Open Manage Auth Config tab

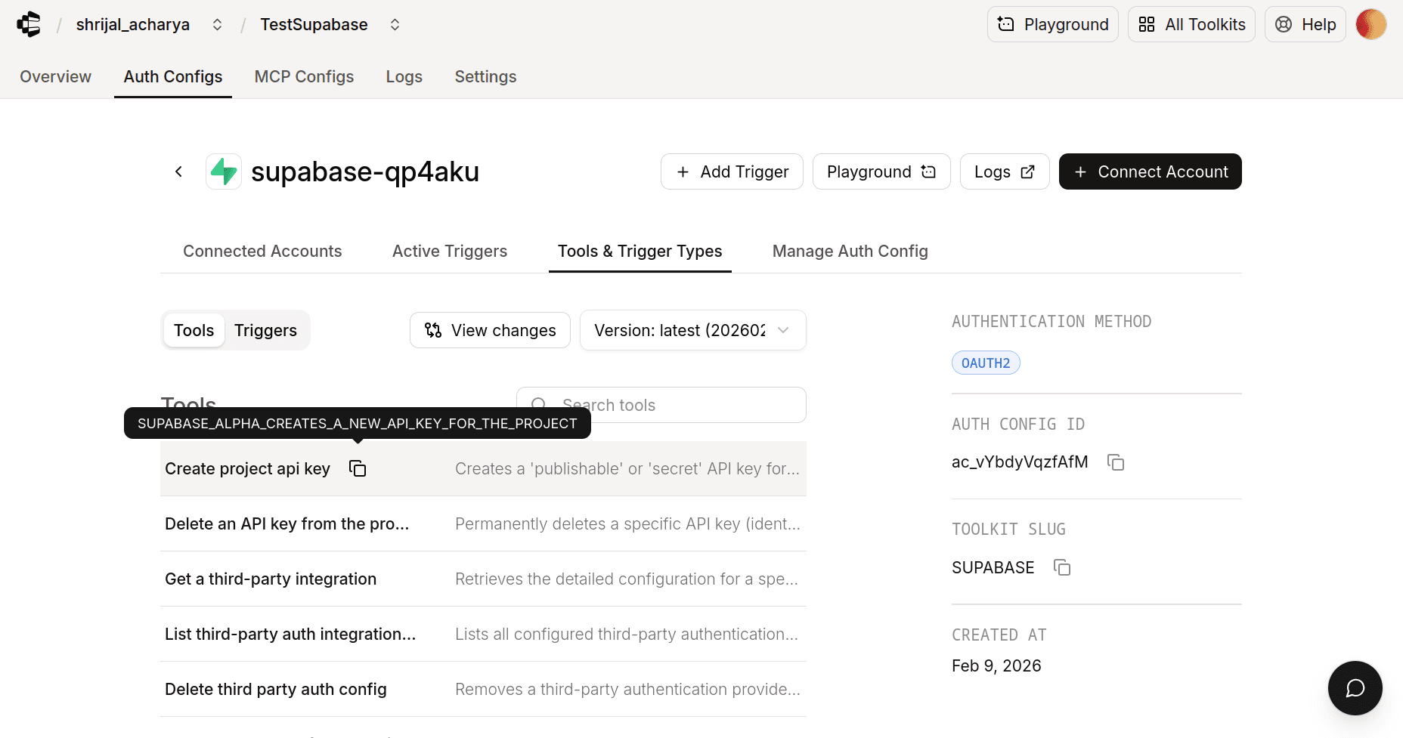(x=850, y=251)
